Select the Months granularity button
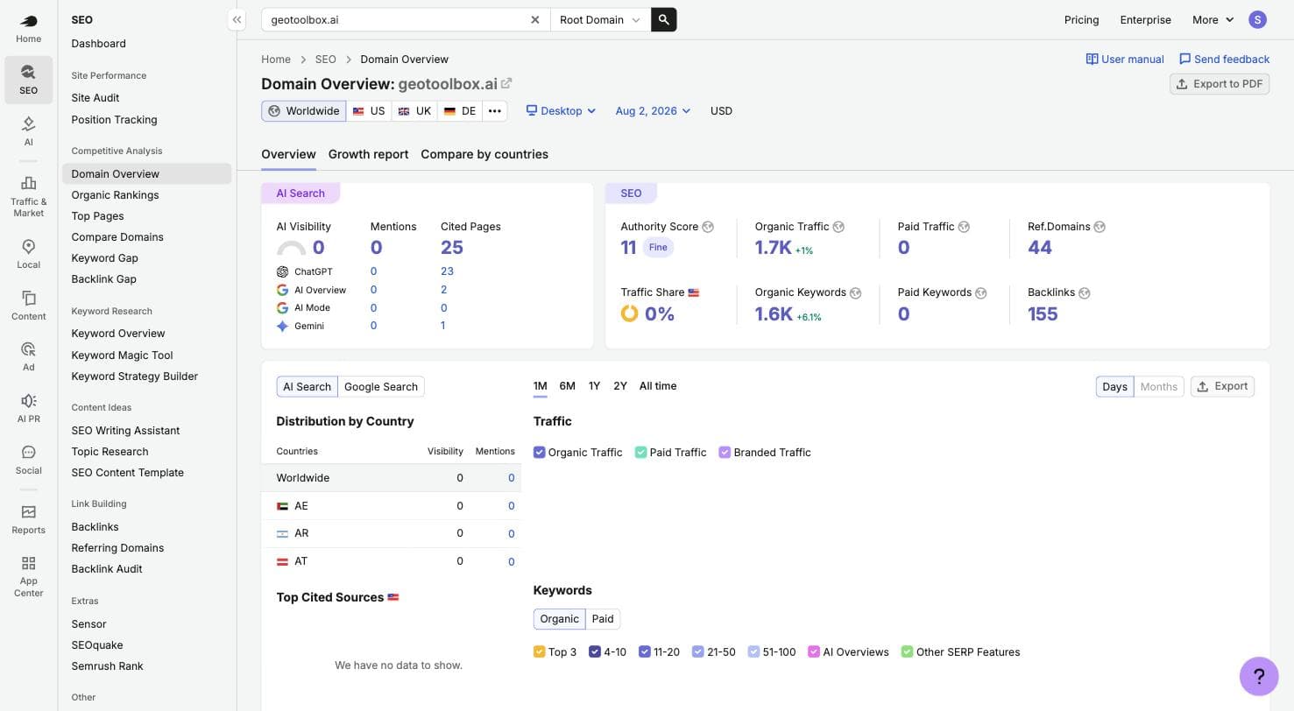Screen dimensions: 1294x711 point(1158,386)
